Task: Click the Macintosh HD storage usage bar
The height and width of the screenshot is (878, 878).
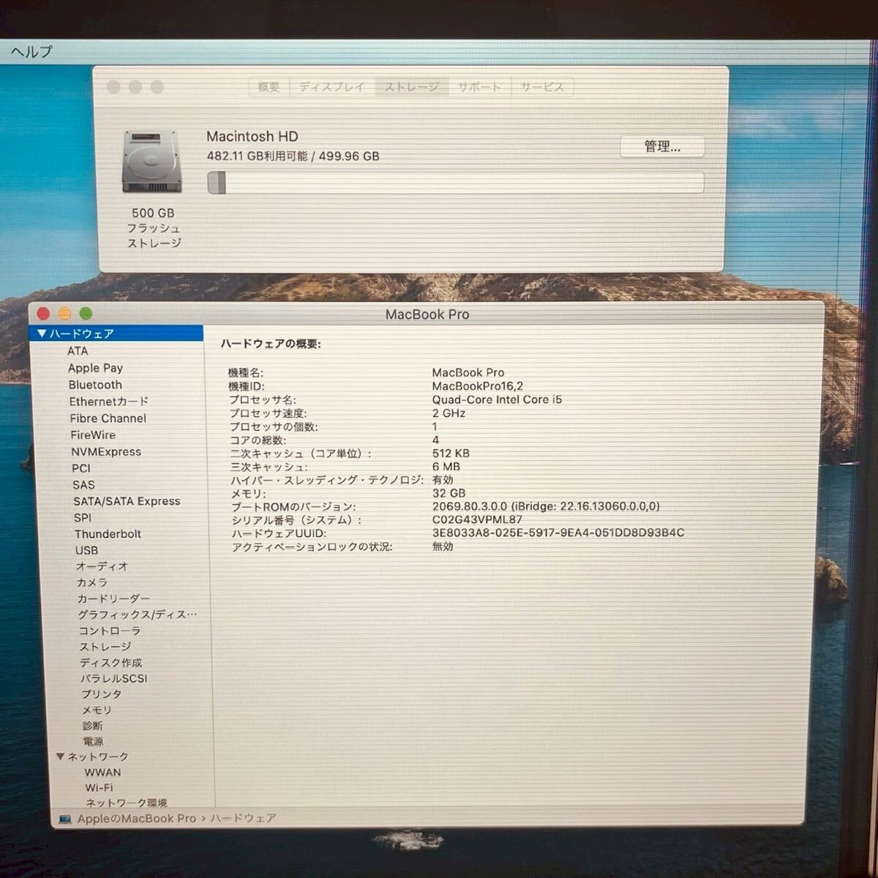Action: tap(455, 182)
